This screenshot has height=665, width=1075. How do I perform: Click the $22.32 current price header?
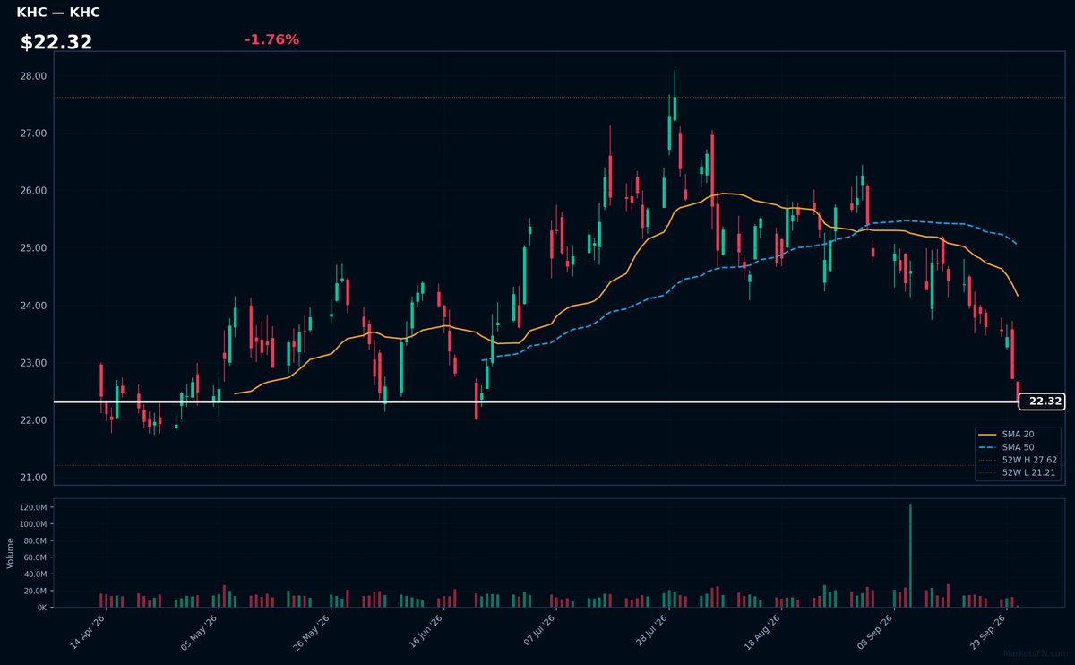(x=56, y=42)
